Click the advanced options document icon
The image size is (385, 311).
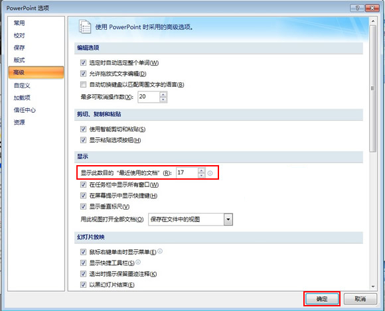pyautogui.click(x=85, y=27)
